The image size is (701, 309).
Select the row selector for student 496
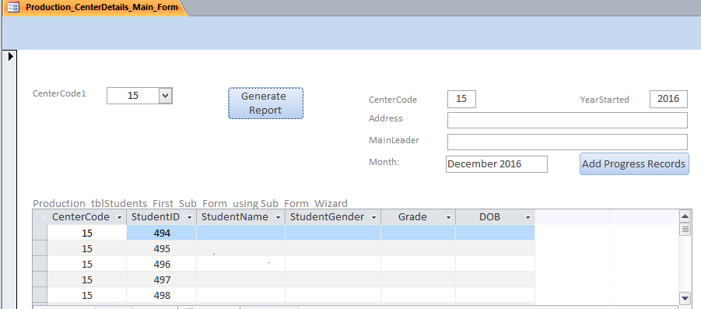coord(40,264)
